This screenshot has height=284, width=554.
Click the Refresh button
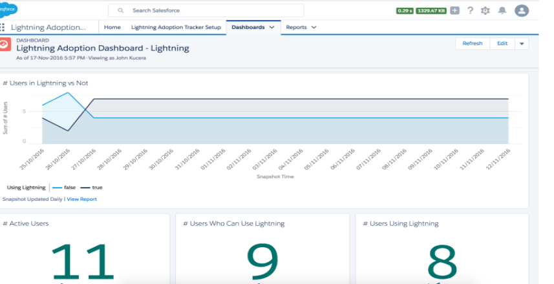(x=473, y=43)
